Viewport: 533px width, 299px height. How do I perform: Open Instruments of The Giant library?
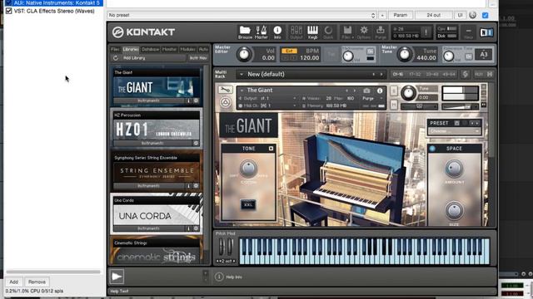(148, 100)
